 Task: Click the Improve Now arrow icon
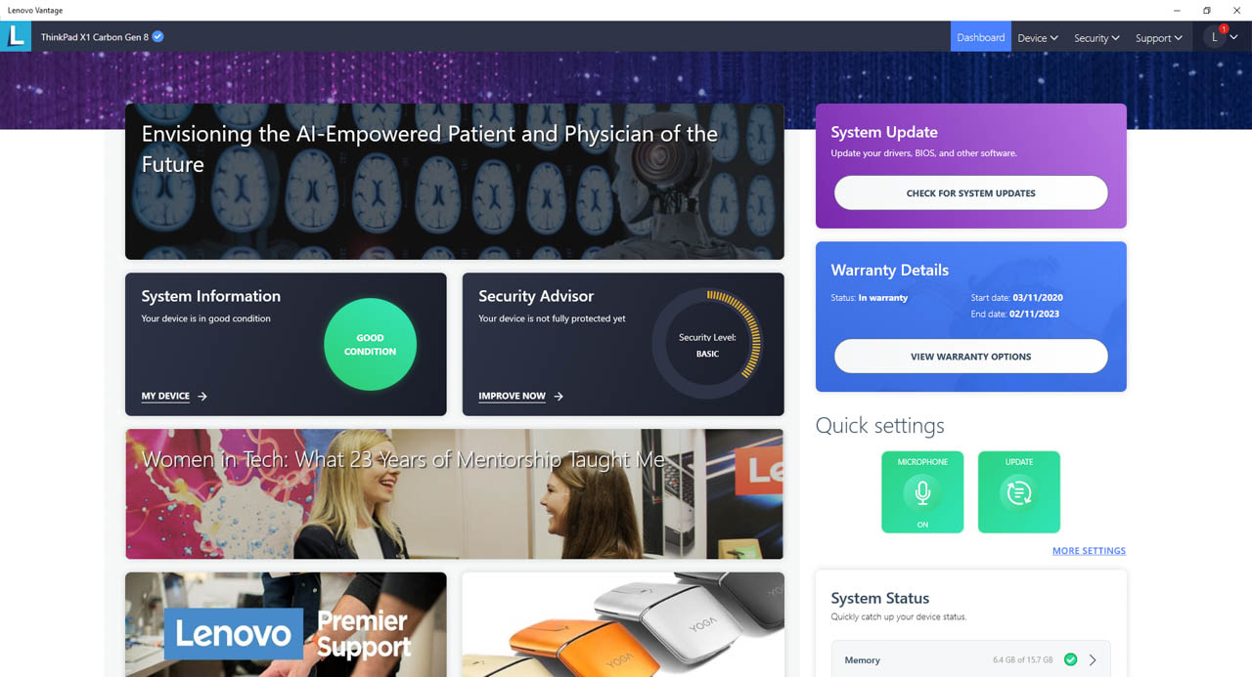tap(559, 397)
